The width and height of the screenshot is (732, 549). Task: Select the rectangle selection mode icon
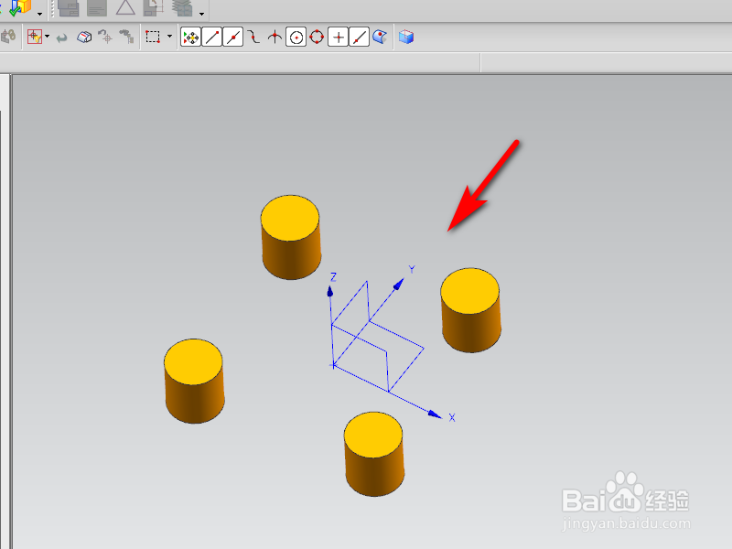click(x=153, y=37)
